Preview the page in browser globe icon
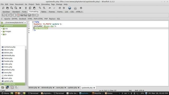169x95 pixels. (x=70, y=8)
